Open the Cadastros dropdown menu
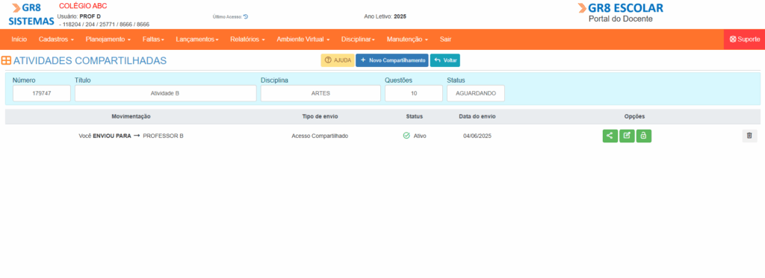 point(56,40)
